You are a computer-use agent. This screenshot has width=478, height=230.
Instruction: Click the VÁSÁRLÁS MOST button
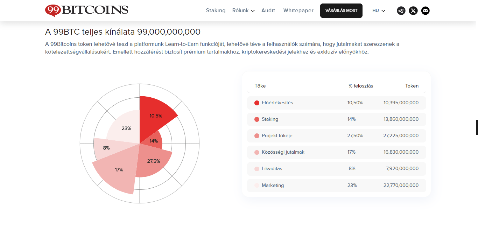tap(341, 11)
